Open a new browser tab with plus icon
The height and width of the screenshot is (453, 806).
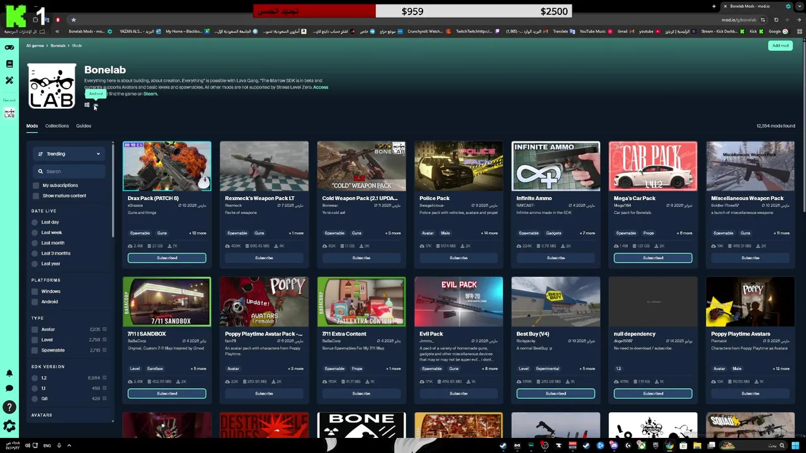pyautogui.click(x=714, y=6)
